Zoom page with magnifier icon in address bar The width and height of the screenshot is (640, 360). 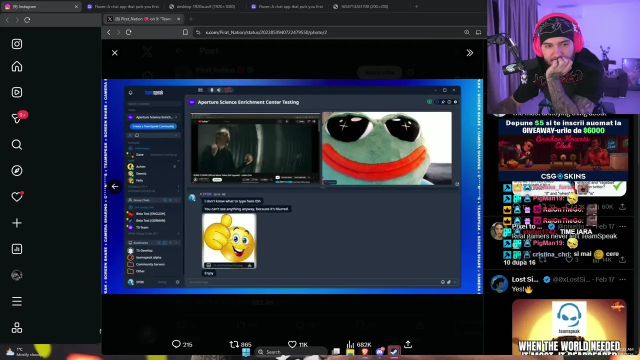tap(466, 32)
